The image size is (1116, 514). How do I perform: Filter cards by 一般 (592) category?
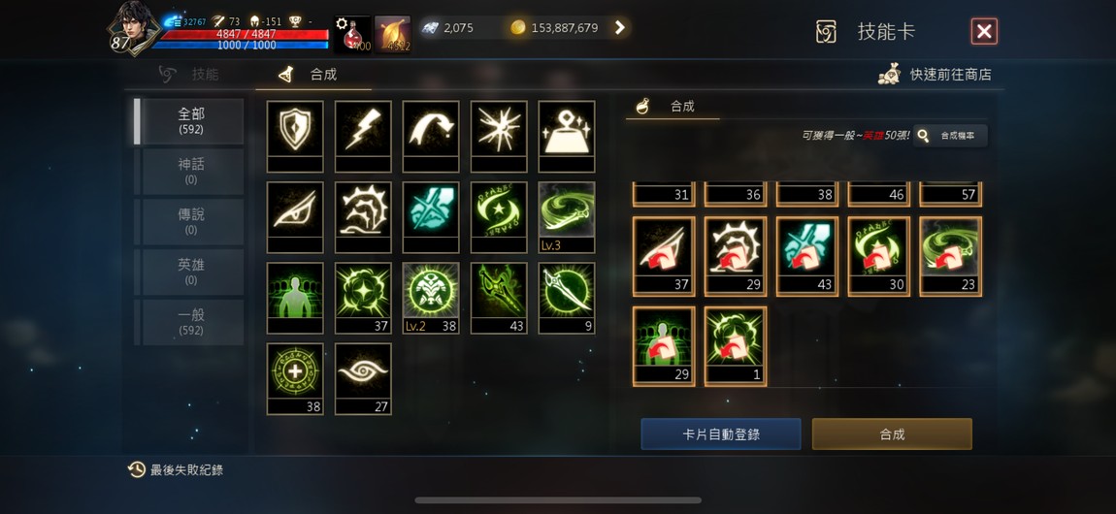(191, 321)
